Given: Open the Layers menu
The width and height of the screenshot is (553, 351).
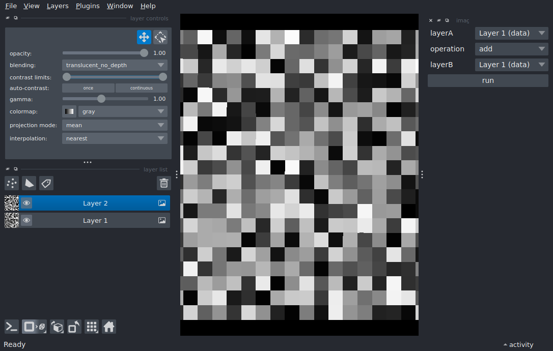Looking at the screenshot, I should pyautogui.click(x=58, y=6).
